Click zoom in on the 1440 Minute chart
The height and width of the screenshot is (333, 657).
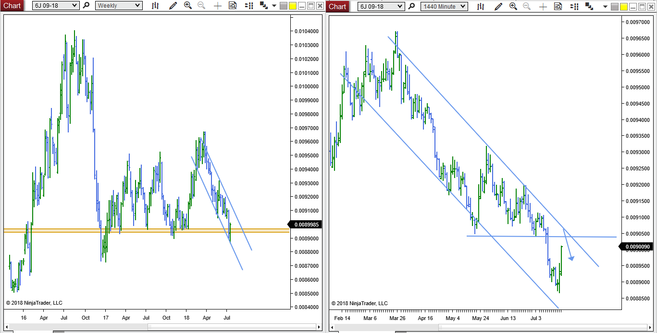513,6
